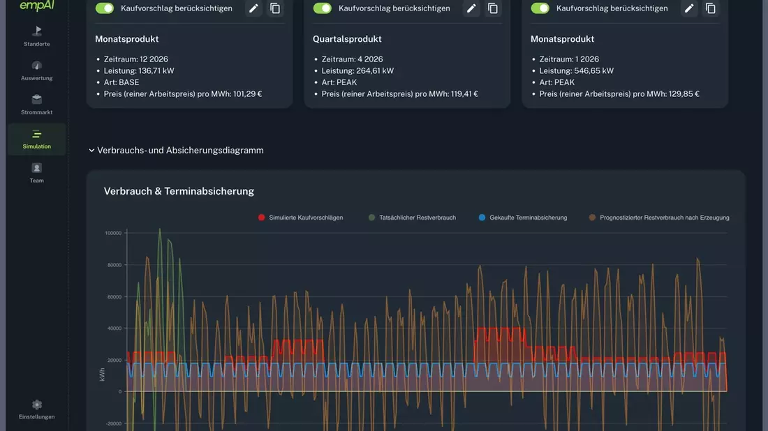Click 'Zeitraum: 4 2026' text

pos(352,59)
